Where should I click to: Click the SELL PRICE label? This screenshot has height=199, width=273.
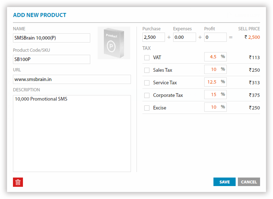pos(249,29)
